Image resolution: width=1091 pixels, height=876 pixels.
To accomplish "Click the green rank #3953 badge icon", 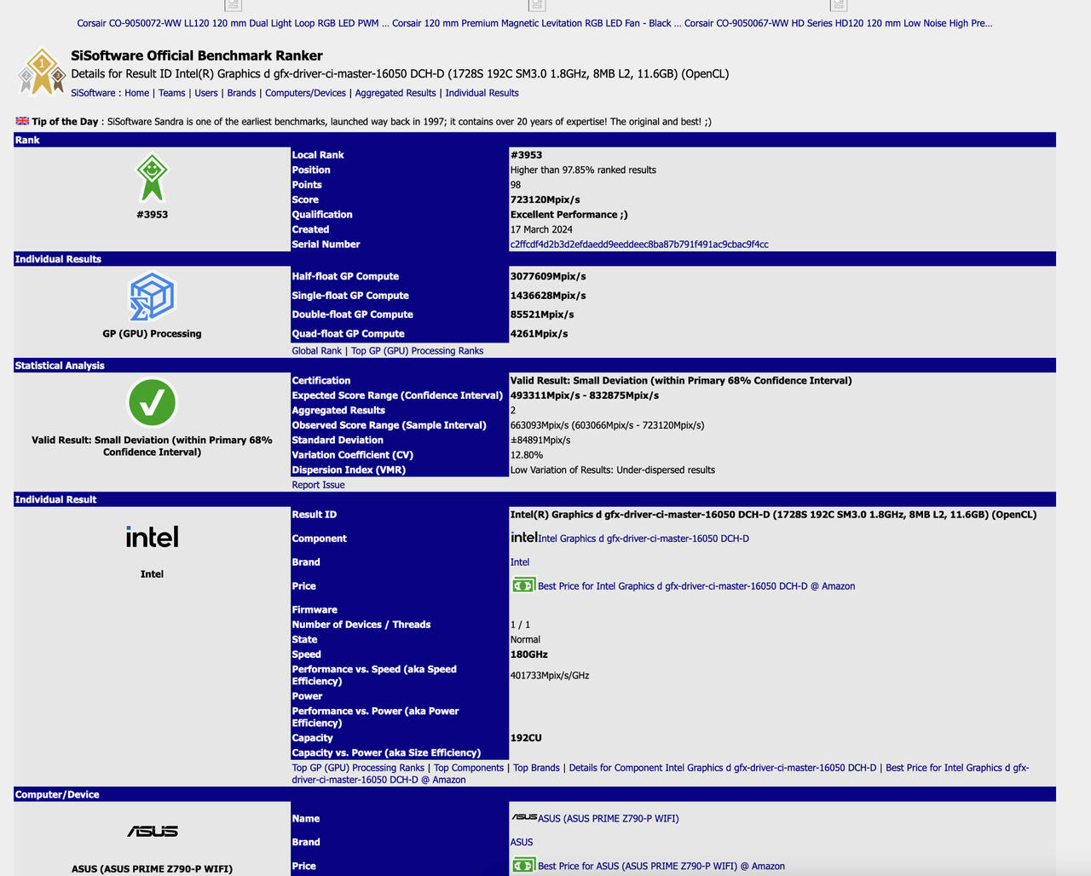I will pos(152,178).
